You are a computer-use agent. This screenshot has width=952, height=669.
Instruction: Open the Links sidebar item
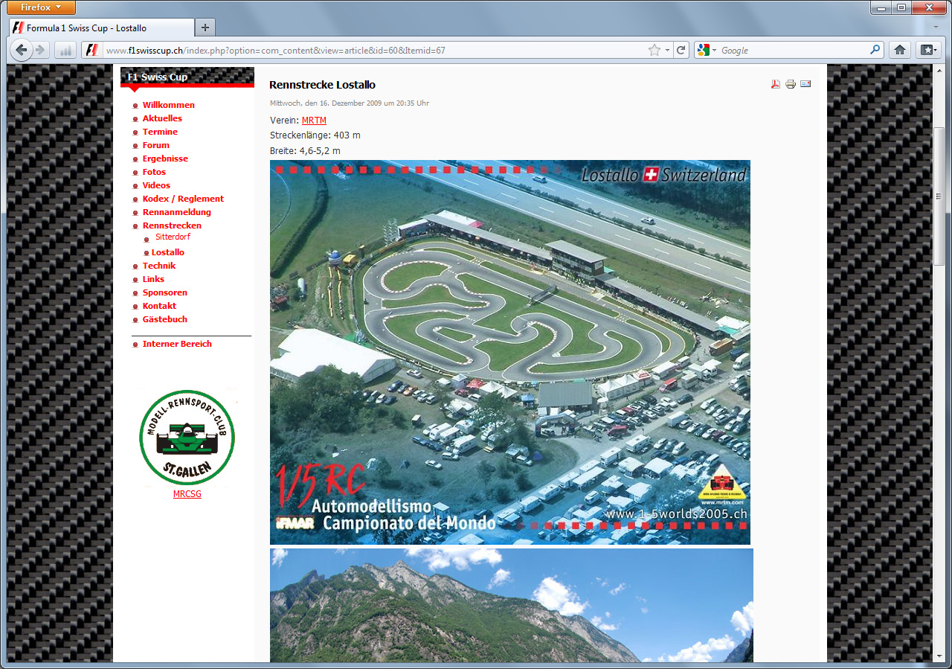(x=153, y=279)
